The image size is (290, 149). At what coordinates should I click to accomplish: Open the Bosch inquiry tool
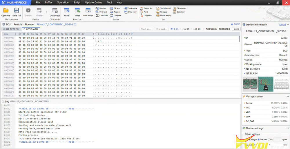164,16
